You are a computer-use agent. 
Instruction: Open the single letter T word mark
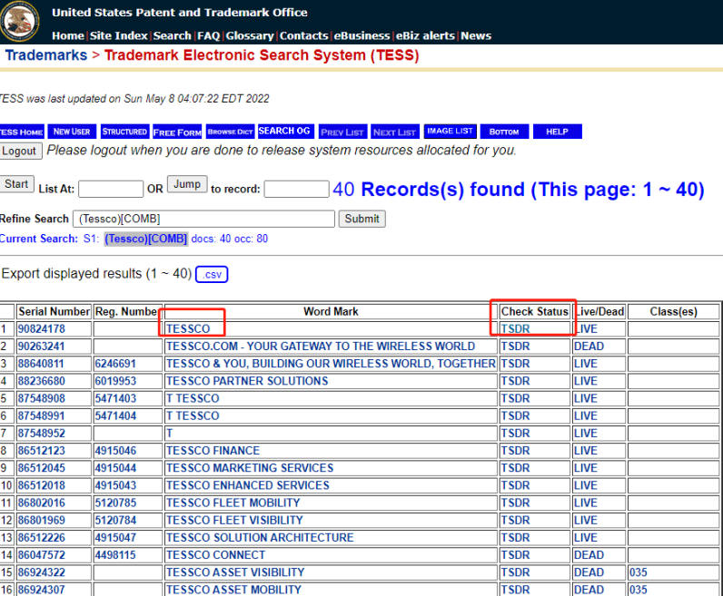(x=170, y=434)
